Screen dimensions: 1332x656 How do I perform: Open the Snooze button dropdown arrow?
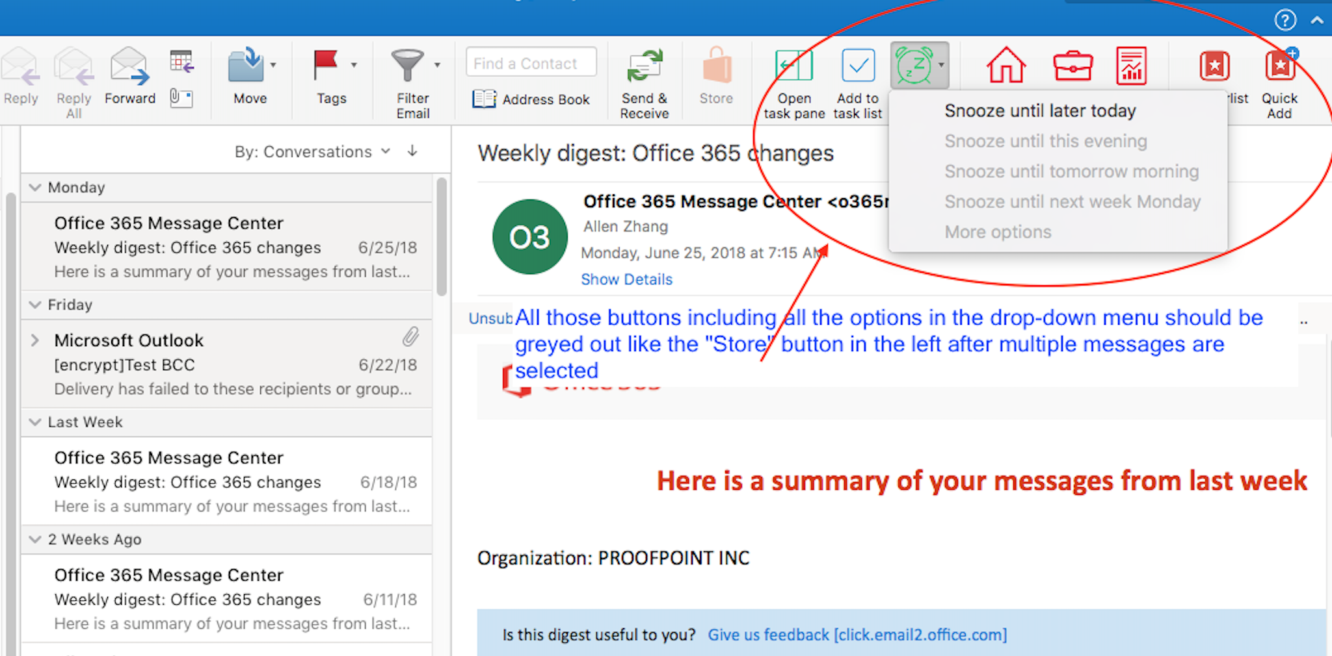(941, 65)
